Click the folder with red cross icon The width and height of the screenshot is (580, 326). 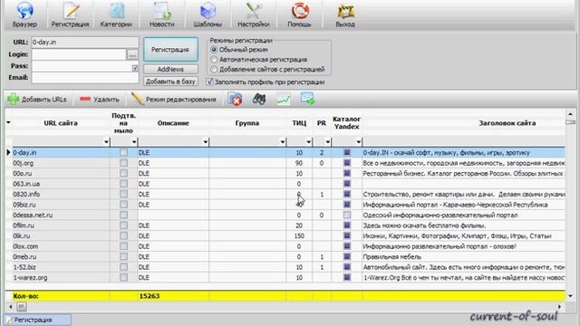[235, 99]
